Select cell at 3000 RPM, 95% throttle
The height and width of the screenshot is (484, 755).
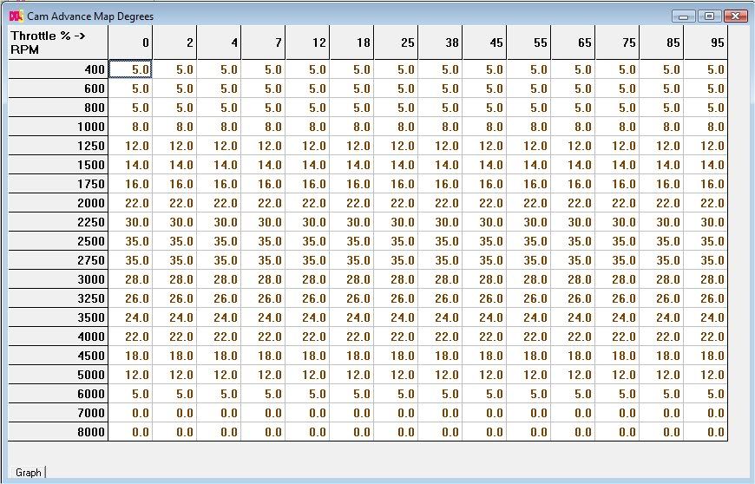click(706, 279)
